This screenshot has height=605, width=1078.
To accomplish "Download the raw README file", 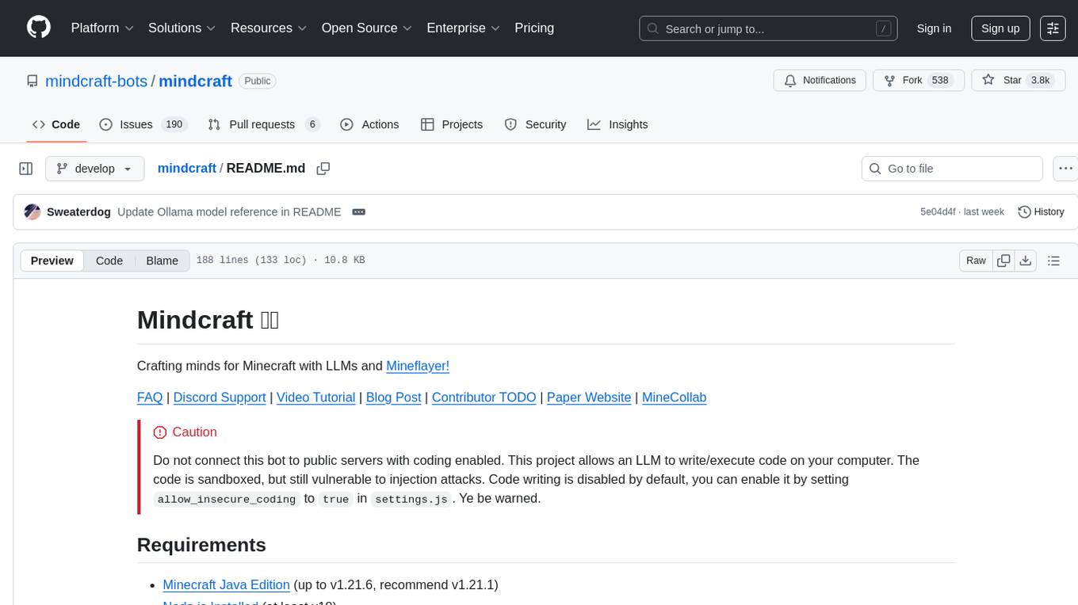I will pos(1025,261).
